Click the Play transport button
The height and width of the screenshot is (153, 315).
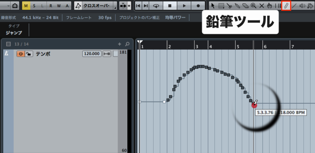click(x=184, y=6)
